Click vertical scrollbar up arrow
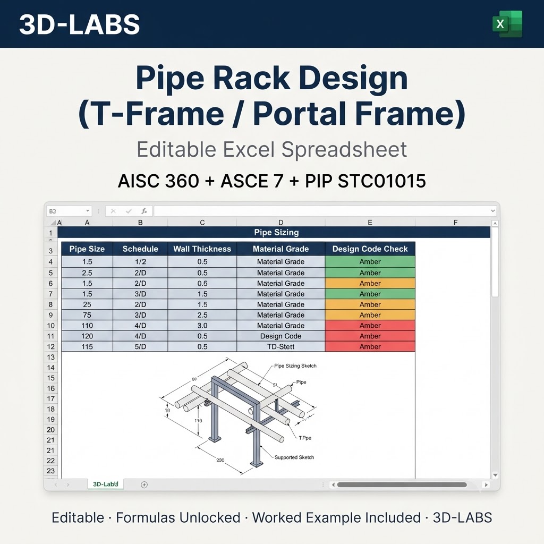The image size is (544, 544). click(x=495, y=224)
